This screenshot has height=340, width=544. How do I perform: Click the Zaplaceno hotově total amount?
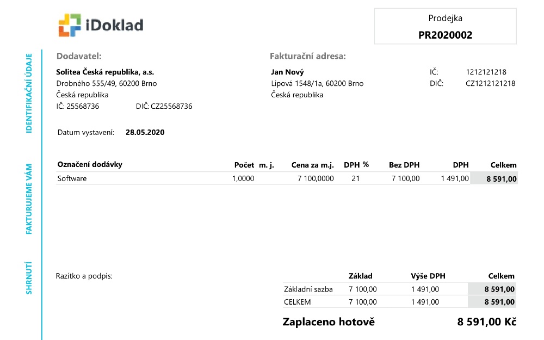pos(487,322)
